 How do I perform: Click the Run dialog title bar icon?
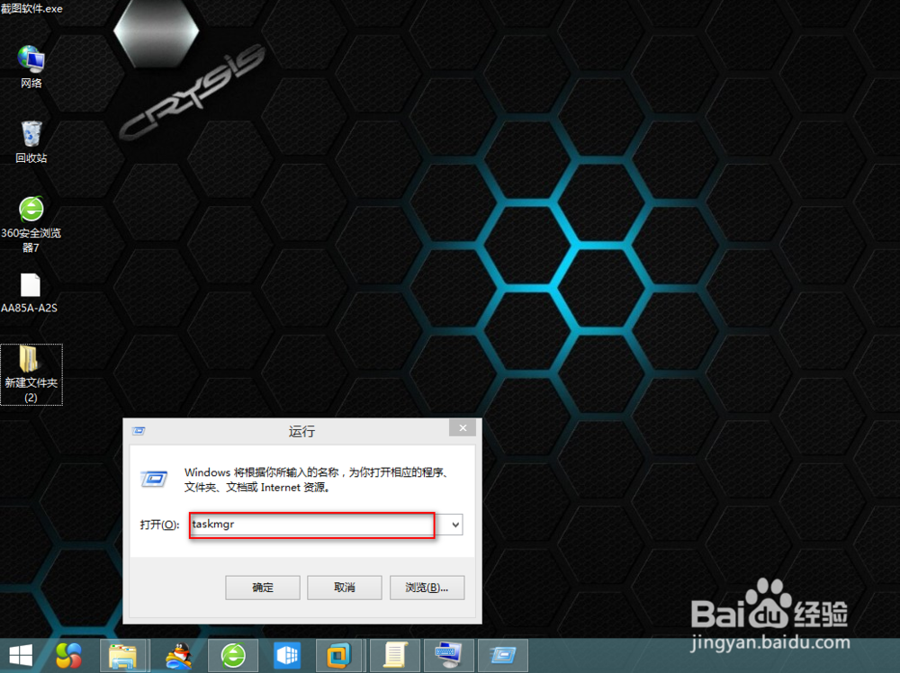139,431
